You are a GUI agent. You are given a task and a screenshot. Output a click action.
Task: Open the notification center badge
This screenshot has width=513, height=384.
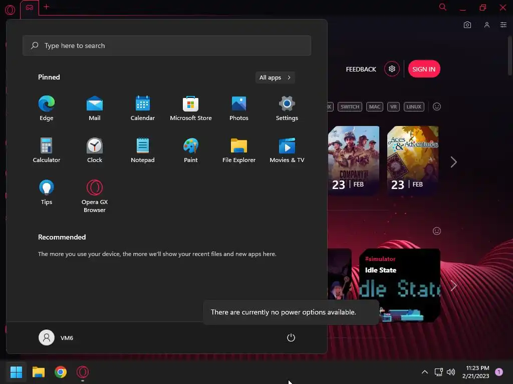(x=499, y=372)
